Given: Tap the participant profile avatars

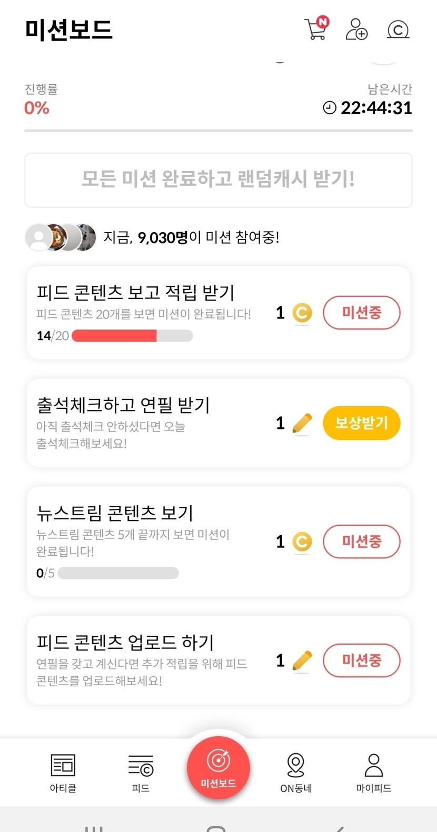Looking at the screenshot, I should 61,237.
